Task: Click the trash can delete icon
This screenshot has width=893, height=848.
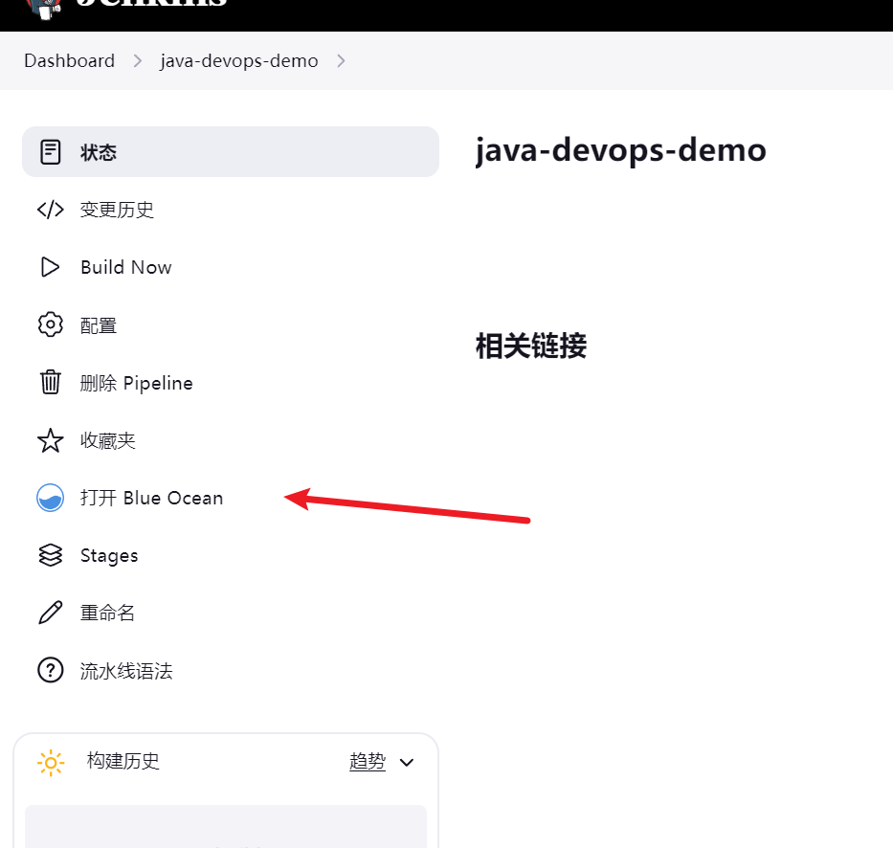Action: point(50,382)
